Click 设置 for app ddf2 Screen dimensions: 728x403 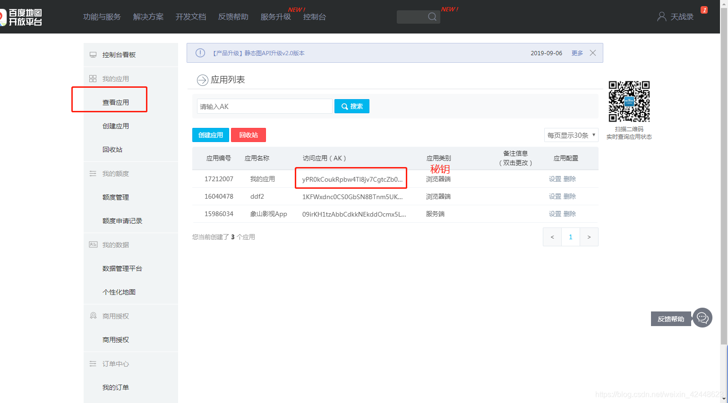pos(555,196)
